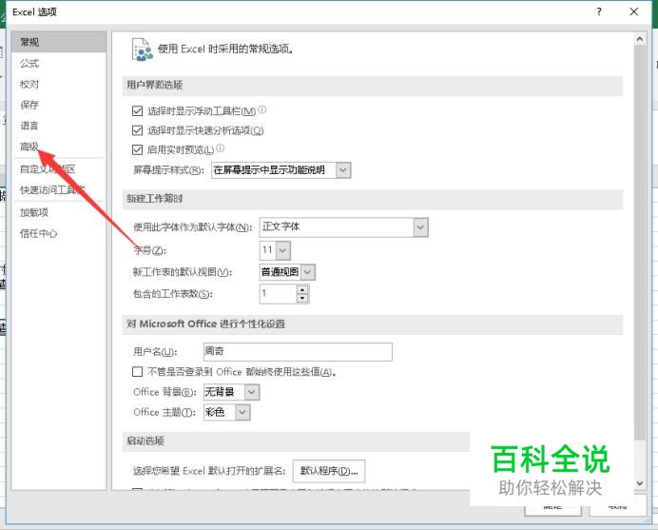Decrease the 包含的工作表数 spinner value
Viewport: 658px width, 530px height.
point(302,298)
